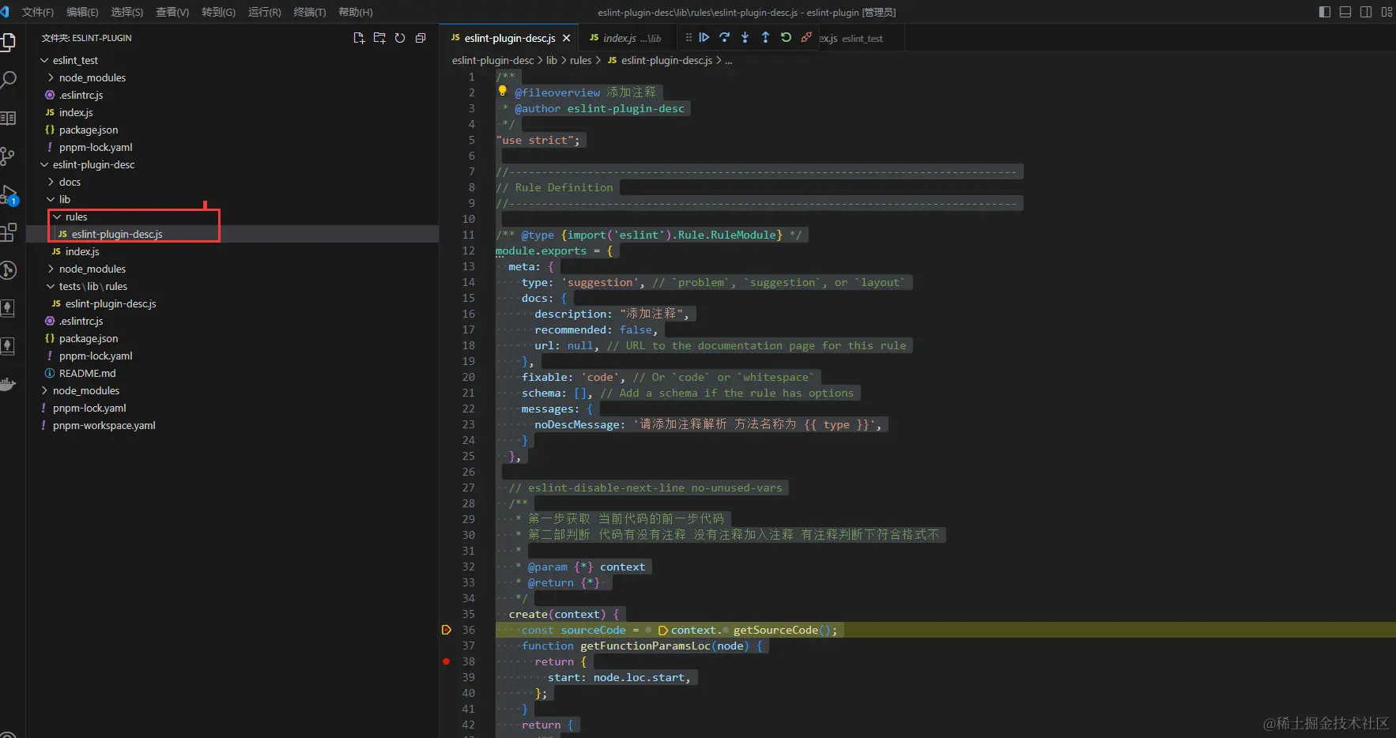Open the 运行(R) menu

265,12
